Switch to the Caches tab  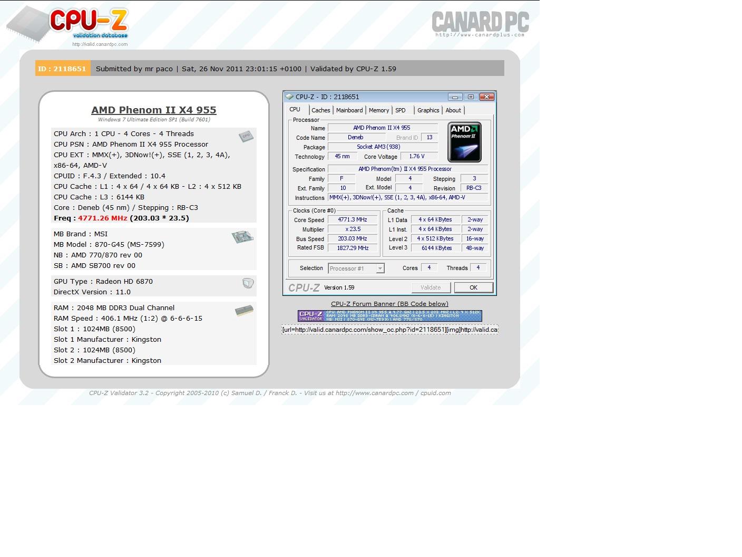coord(320,110)
